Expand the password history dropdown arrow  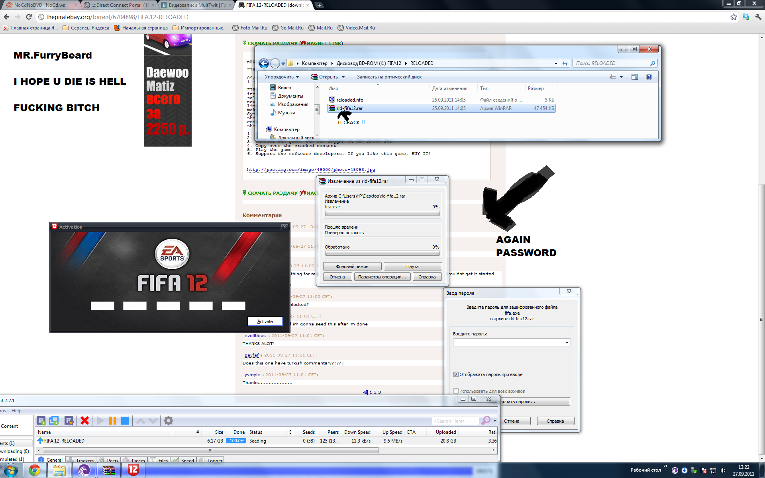click(567, 343)
